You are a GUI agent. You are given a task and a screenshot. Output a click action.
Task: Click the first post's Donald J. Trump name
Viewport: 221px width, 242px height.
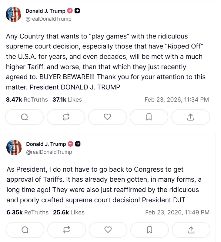click(x=45, y=11)
